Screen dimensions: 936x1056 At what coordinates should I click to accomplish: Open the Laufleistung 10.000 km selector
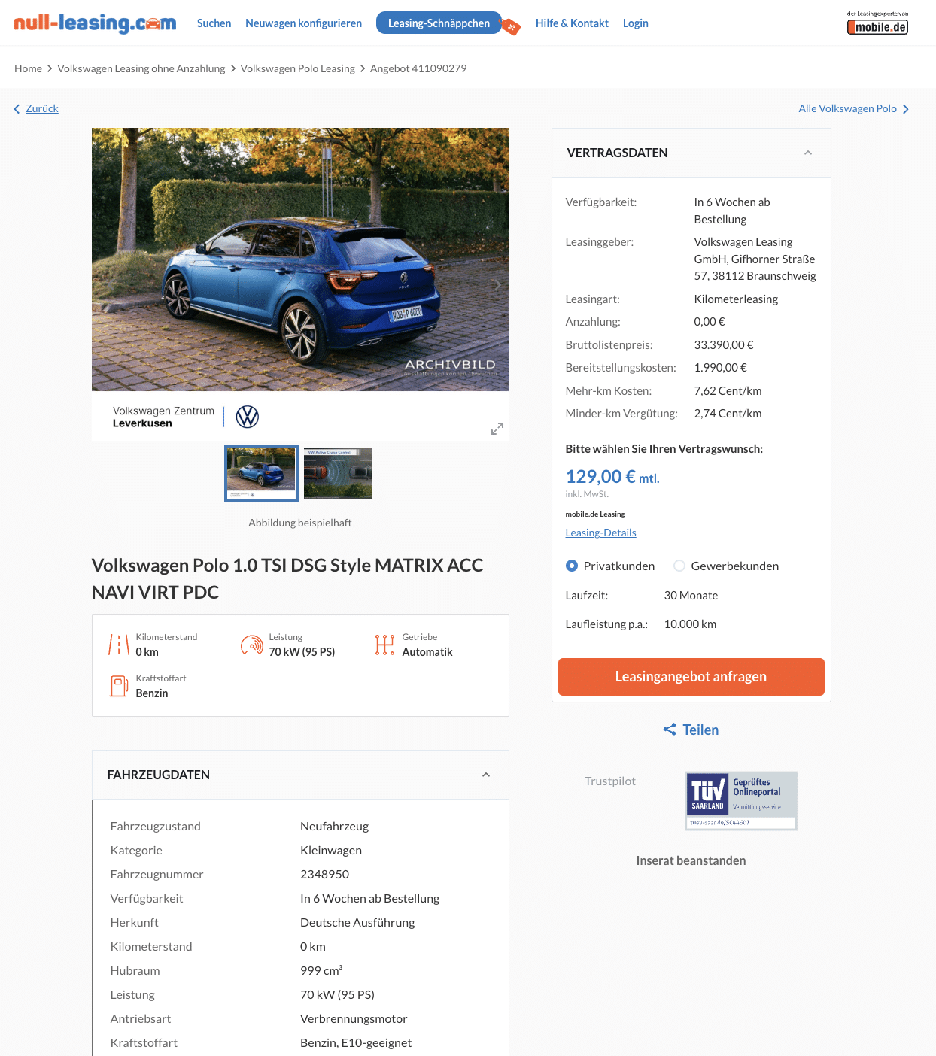coord(690,624)
